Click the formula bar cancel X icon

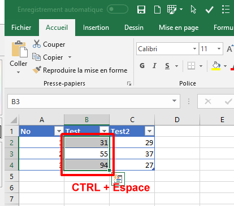point(208,101)
